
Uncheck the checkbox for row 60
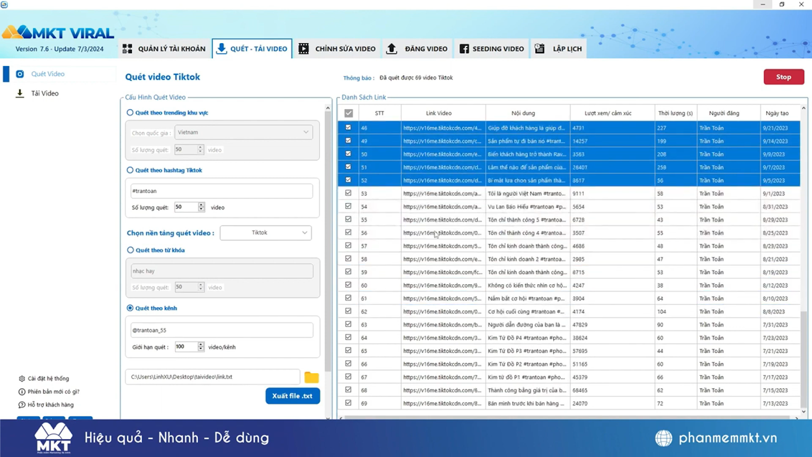tap(348, 285)
